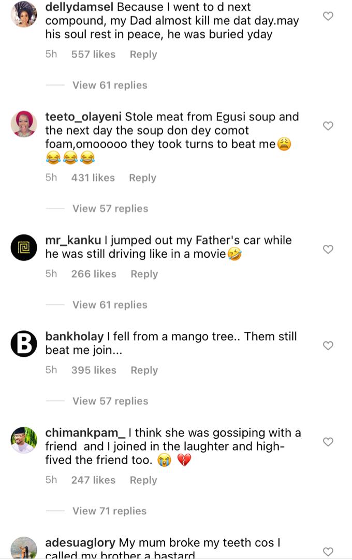This screenshot has height=560, width=352.
Task: Like chimankpam_'s gossiping comment
Action: pyautogui.click(x=328, y=442)
